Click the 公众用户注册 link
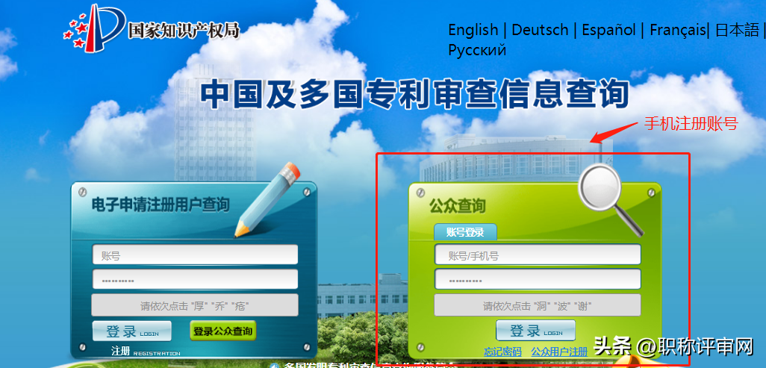 [x=559, y=352]
